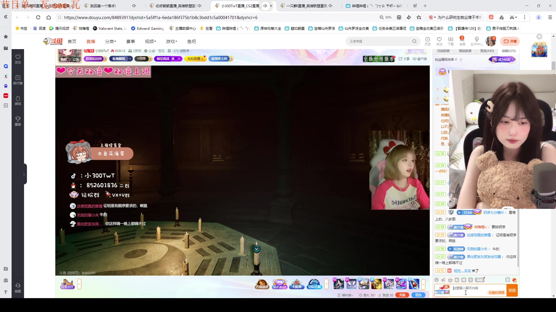This screenshot has width=556, height=312.
Task: Open the emoji picker in chat toolbar
Action: (437, 280)
